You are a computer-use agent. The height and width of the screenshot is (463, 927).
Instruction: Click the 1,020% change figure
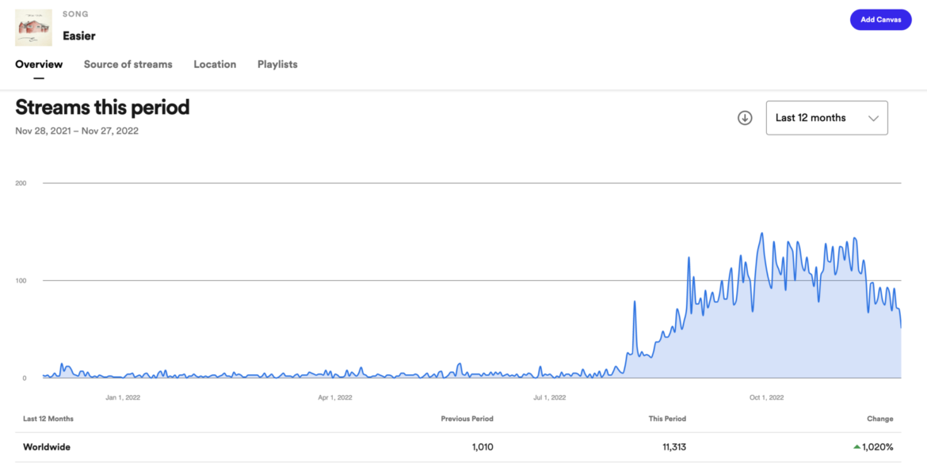pyautogui.click(x=879, y=447)
